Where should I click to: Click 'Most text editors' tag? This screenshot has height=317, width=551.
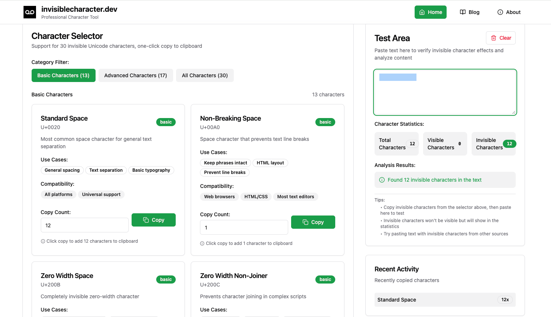pos(296,197)
